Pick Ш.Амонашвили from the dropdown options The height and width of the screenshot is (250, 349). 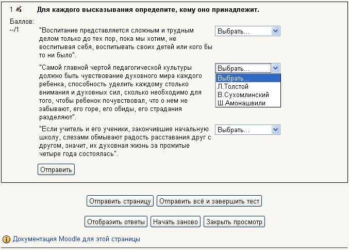242,103
